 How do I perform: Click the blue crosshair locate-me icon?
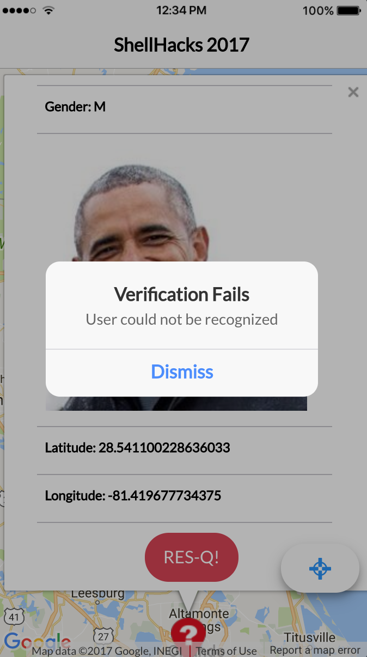pos(320,568)
